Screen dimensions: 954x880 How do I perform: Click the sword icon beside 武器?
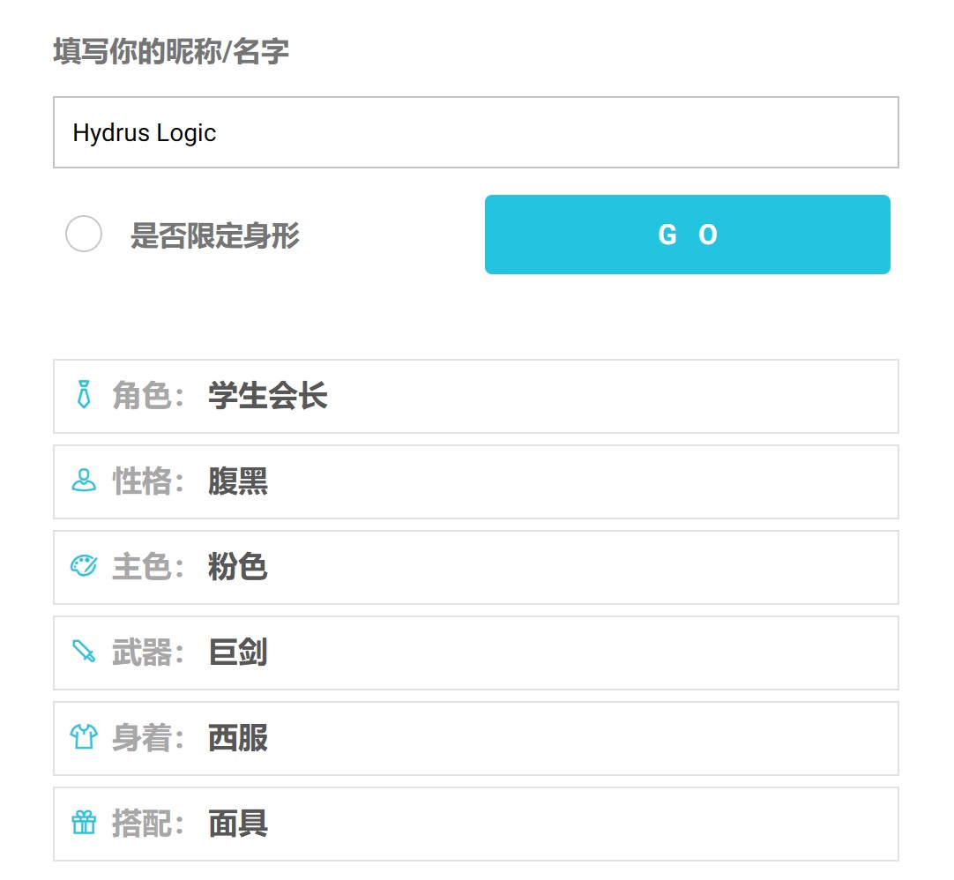(84, 651)
